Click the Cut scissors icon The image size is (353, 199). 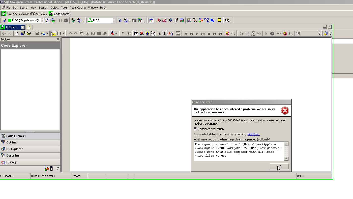(x=87, y=33)
